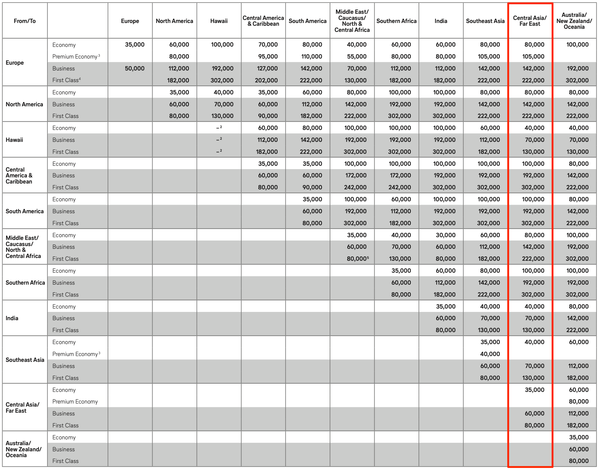The image size is (601, 470).
Task: Click the Middle East/Caucasus column header
Action: tap(352, 21)
